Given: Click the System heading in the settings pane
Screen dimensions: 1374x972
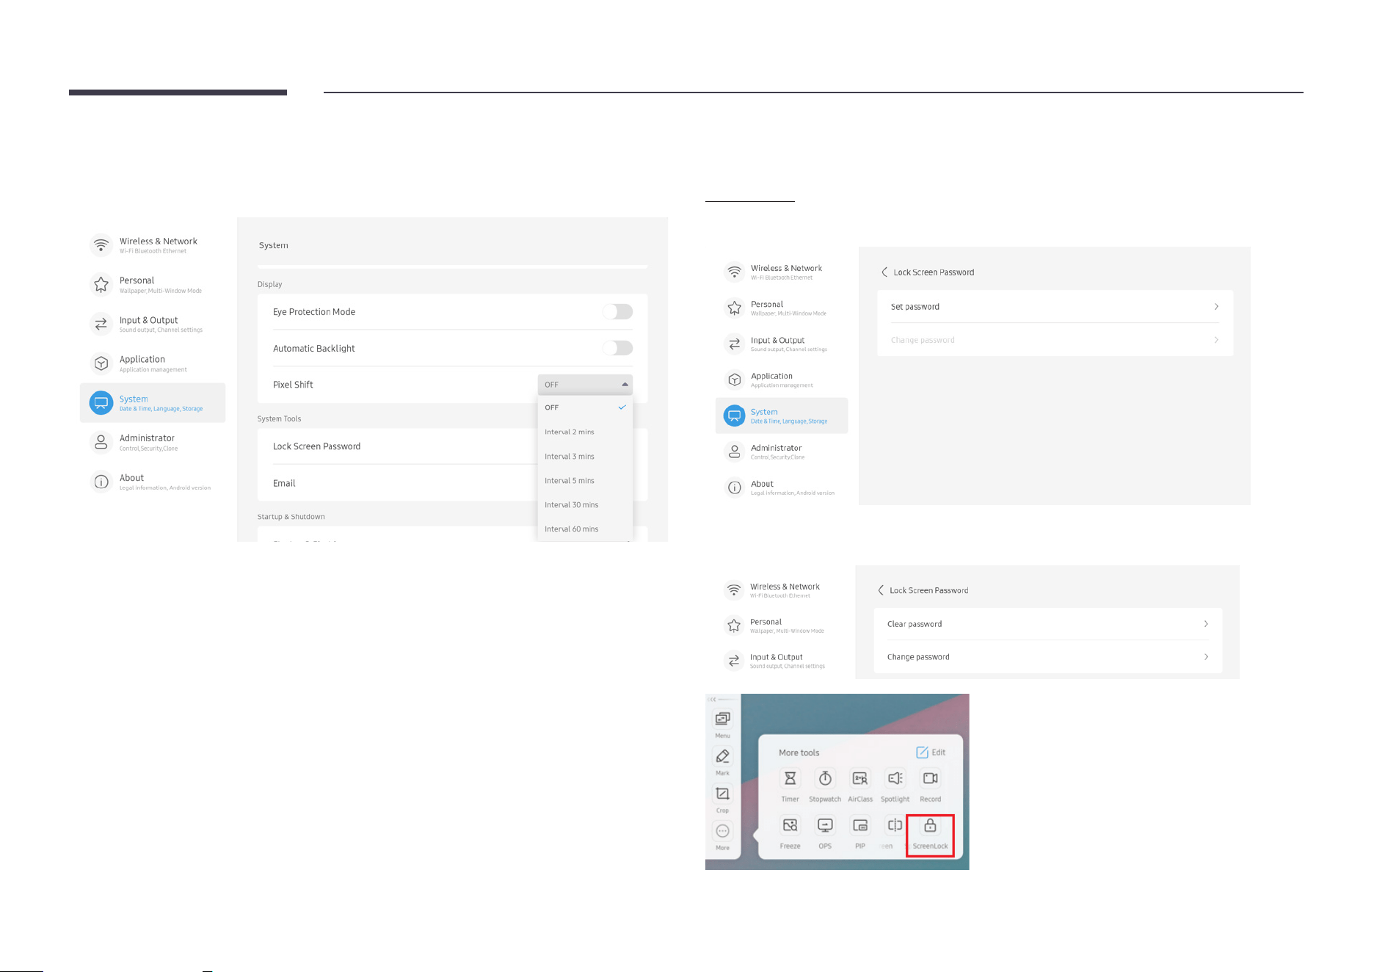Looking at the screenshot, I should click(x=274, y=245).
